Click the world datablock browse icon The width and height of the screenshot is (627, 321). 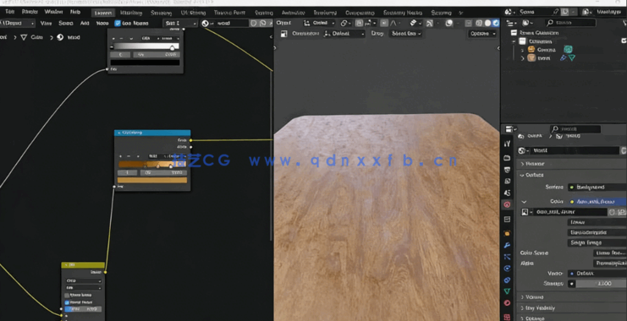tap(524, 150)
